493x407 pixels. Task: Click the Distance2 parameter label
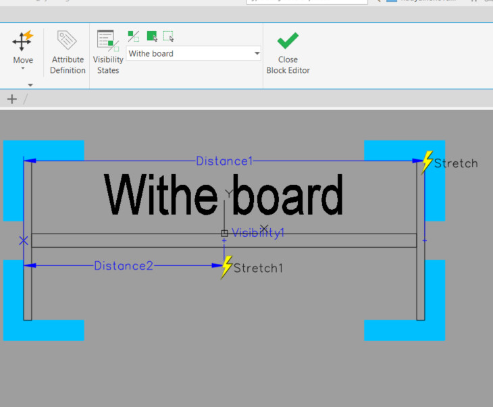pos(124,266)
